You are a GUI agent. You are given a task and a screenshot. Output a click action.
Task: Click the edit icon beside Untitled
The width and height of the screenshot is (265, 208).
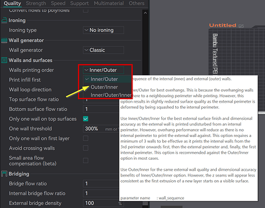click(241, 26)
